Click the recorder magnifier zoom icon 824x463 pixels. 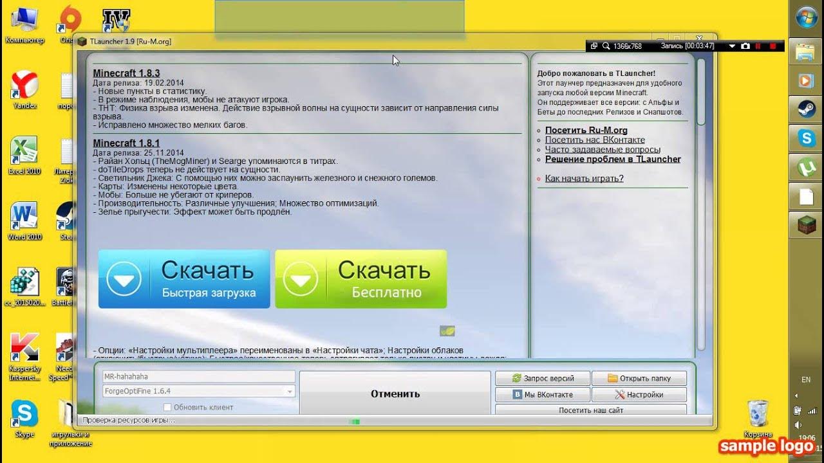[606, 46]
